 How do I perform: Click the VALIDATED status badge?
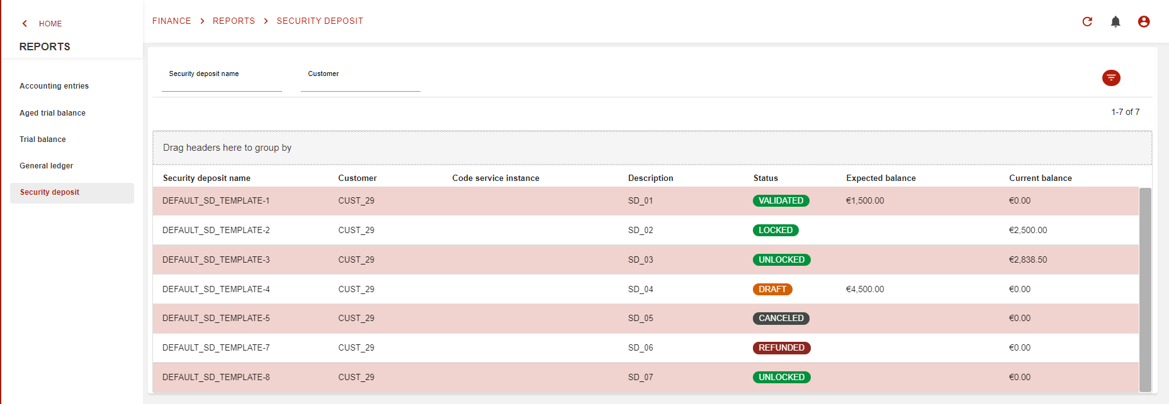pos(781,201)
